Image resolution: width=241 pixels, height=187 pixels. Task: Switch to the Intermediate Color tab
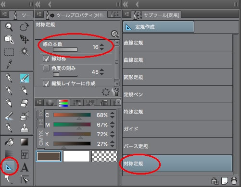[x=90, y=103]
